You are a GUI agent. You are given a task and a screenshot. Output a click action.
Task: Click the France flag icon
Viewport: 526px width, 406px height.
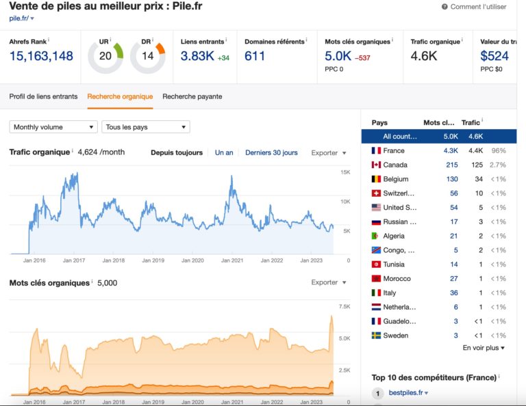(x=376, y=150)
